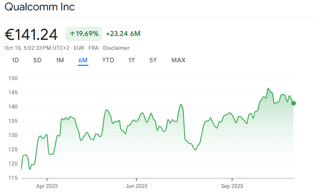Click the active 6M range tab
Screen dimensions: 315x194
click(x=83, y=60)
